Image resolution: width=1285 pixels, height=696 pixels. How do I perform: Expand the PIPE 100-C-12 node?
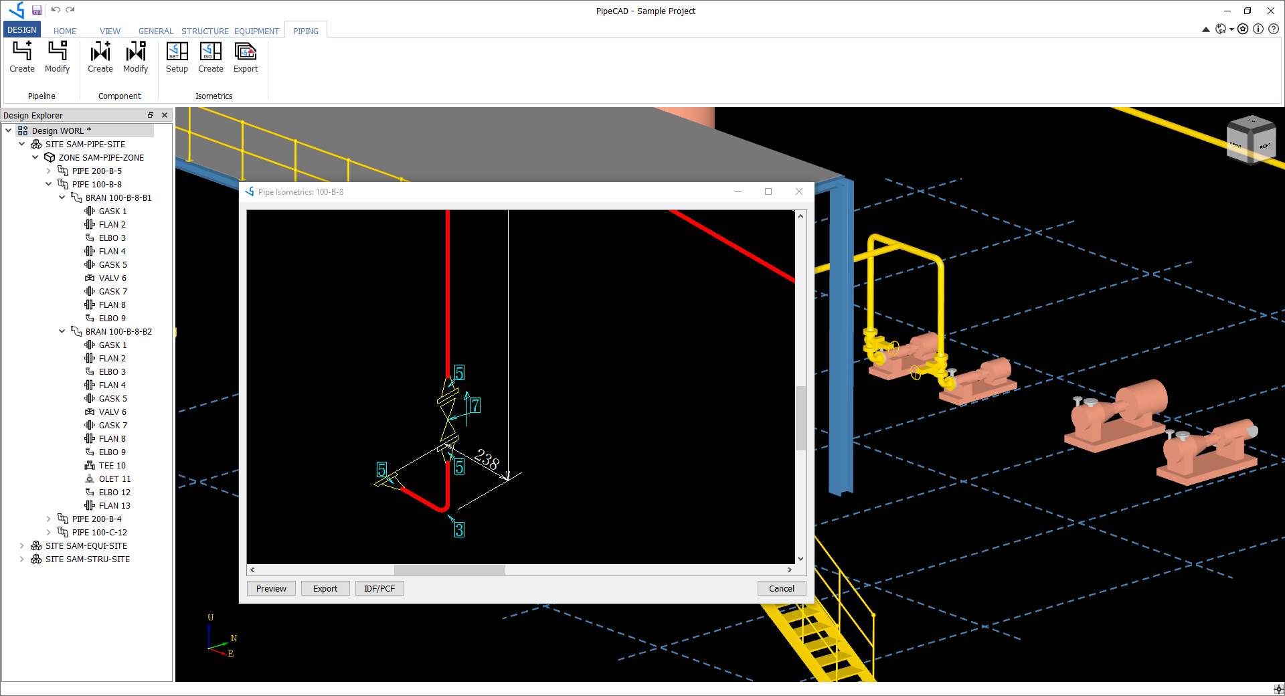[48, 532]
